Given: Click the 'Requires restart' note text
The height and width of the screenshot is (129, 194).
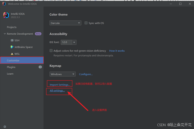Looking at the screenshot, I should point(83,55).
